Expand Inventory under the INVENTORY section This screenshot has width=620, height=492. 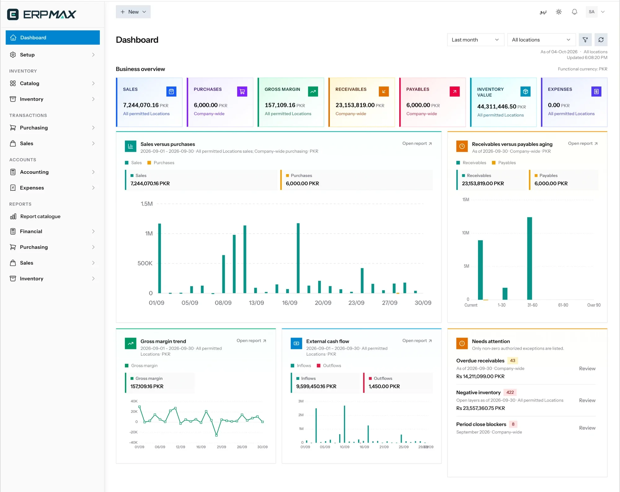pyautogui.click(x=53, y=99)
